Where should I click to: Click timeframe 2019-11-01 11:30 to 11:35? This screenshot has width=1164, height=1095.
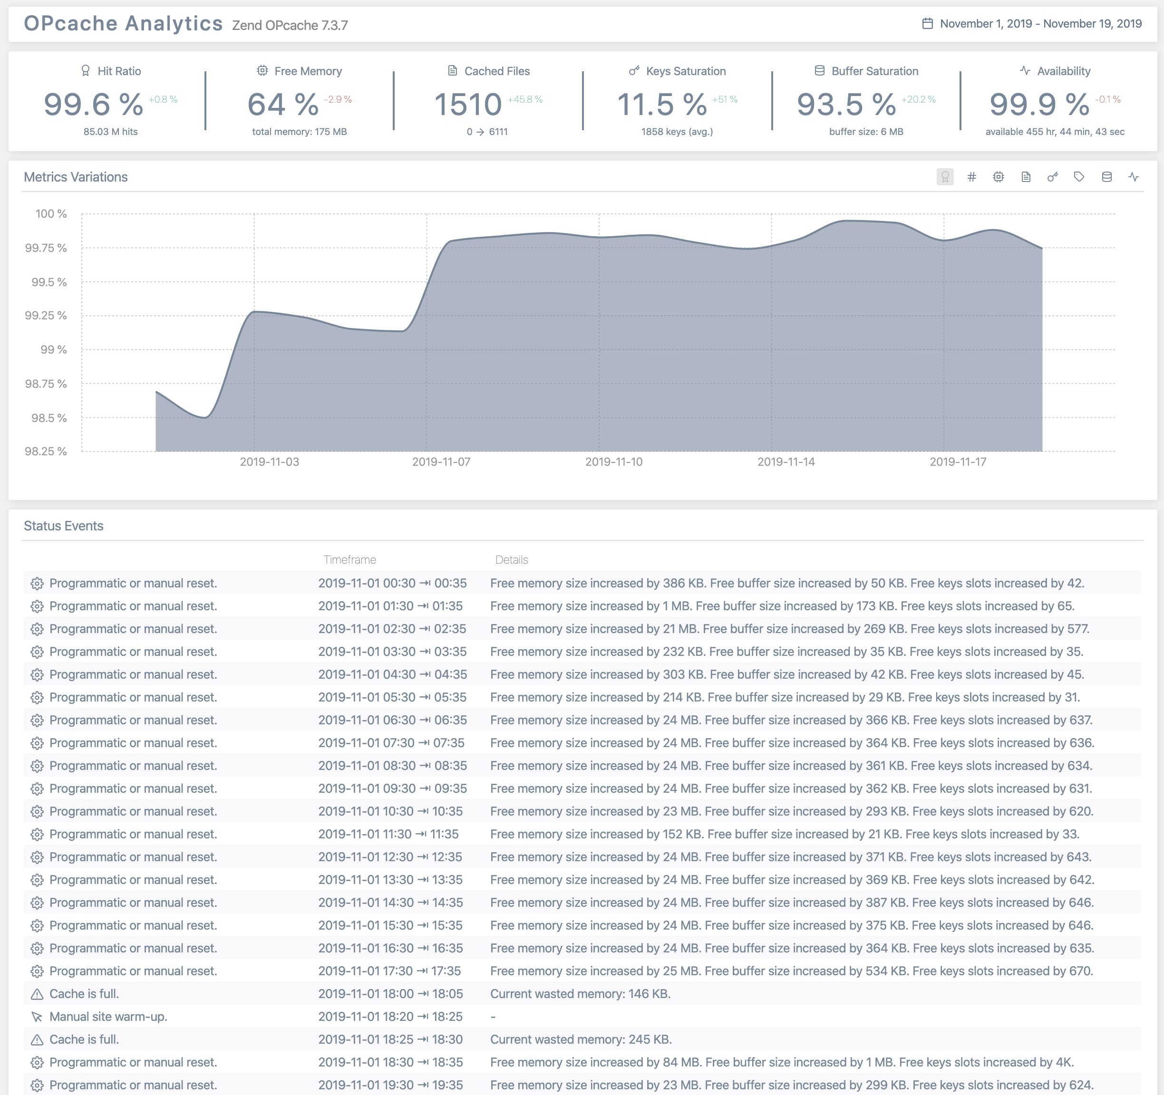[x=388, y=834]
